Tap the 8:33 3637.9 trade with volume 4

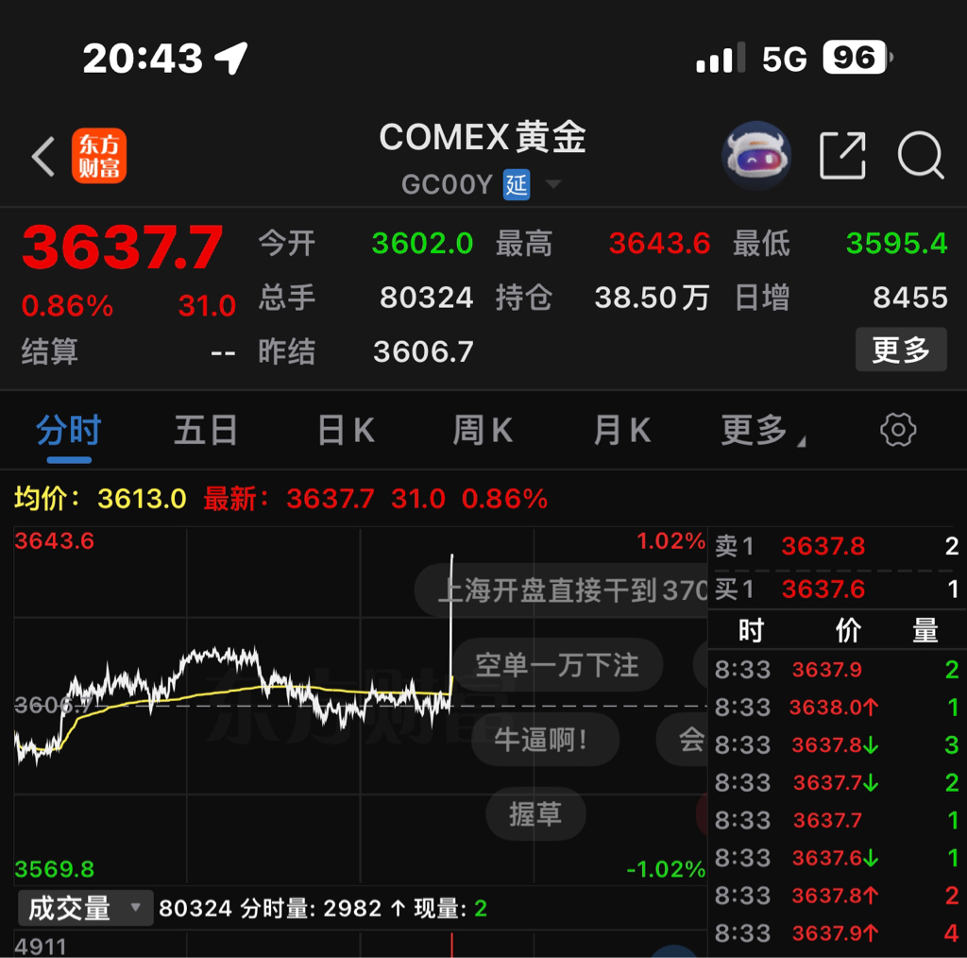(x=837, y=933)
